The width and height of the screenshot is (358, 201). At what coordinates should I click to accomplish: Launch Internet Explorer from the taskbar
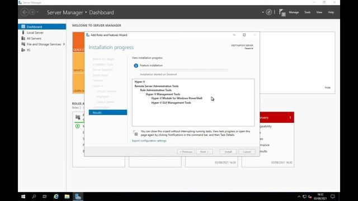(x=56, y=197)
